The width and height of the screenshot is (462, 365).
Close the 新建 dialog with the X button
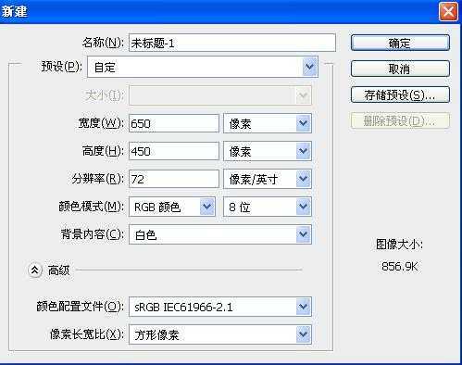448,12
